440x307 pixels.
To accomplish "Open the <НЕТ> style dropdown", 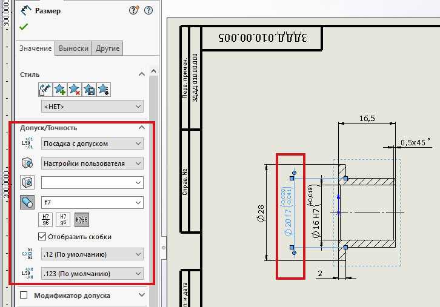I will pos(92,107).
